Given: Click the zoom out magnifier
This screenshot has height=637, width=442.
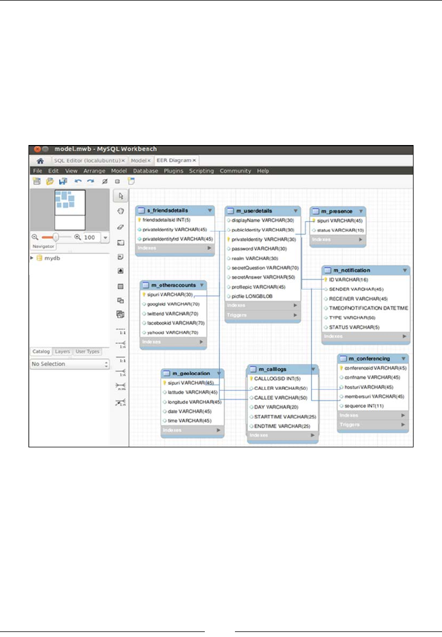Looking at the screenshot, I should click(35, 237).
